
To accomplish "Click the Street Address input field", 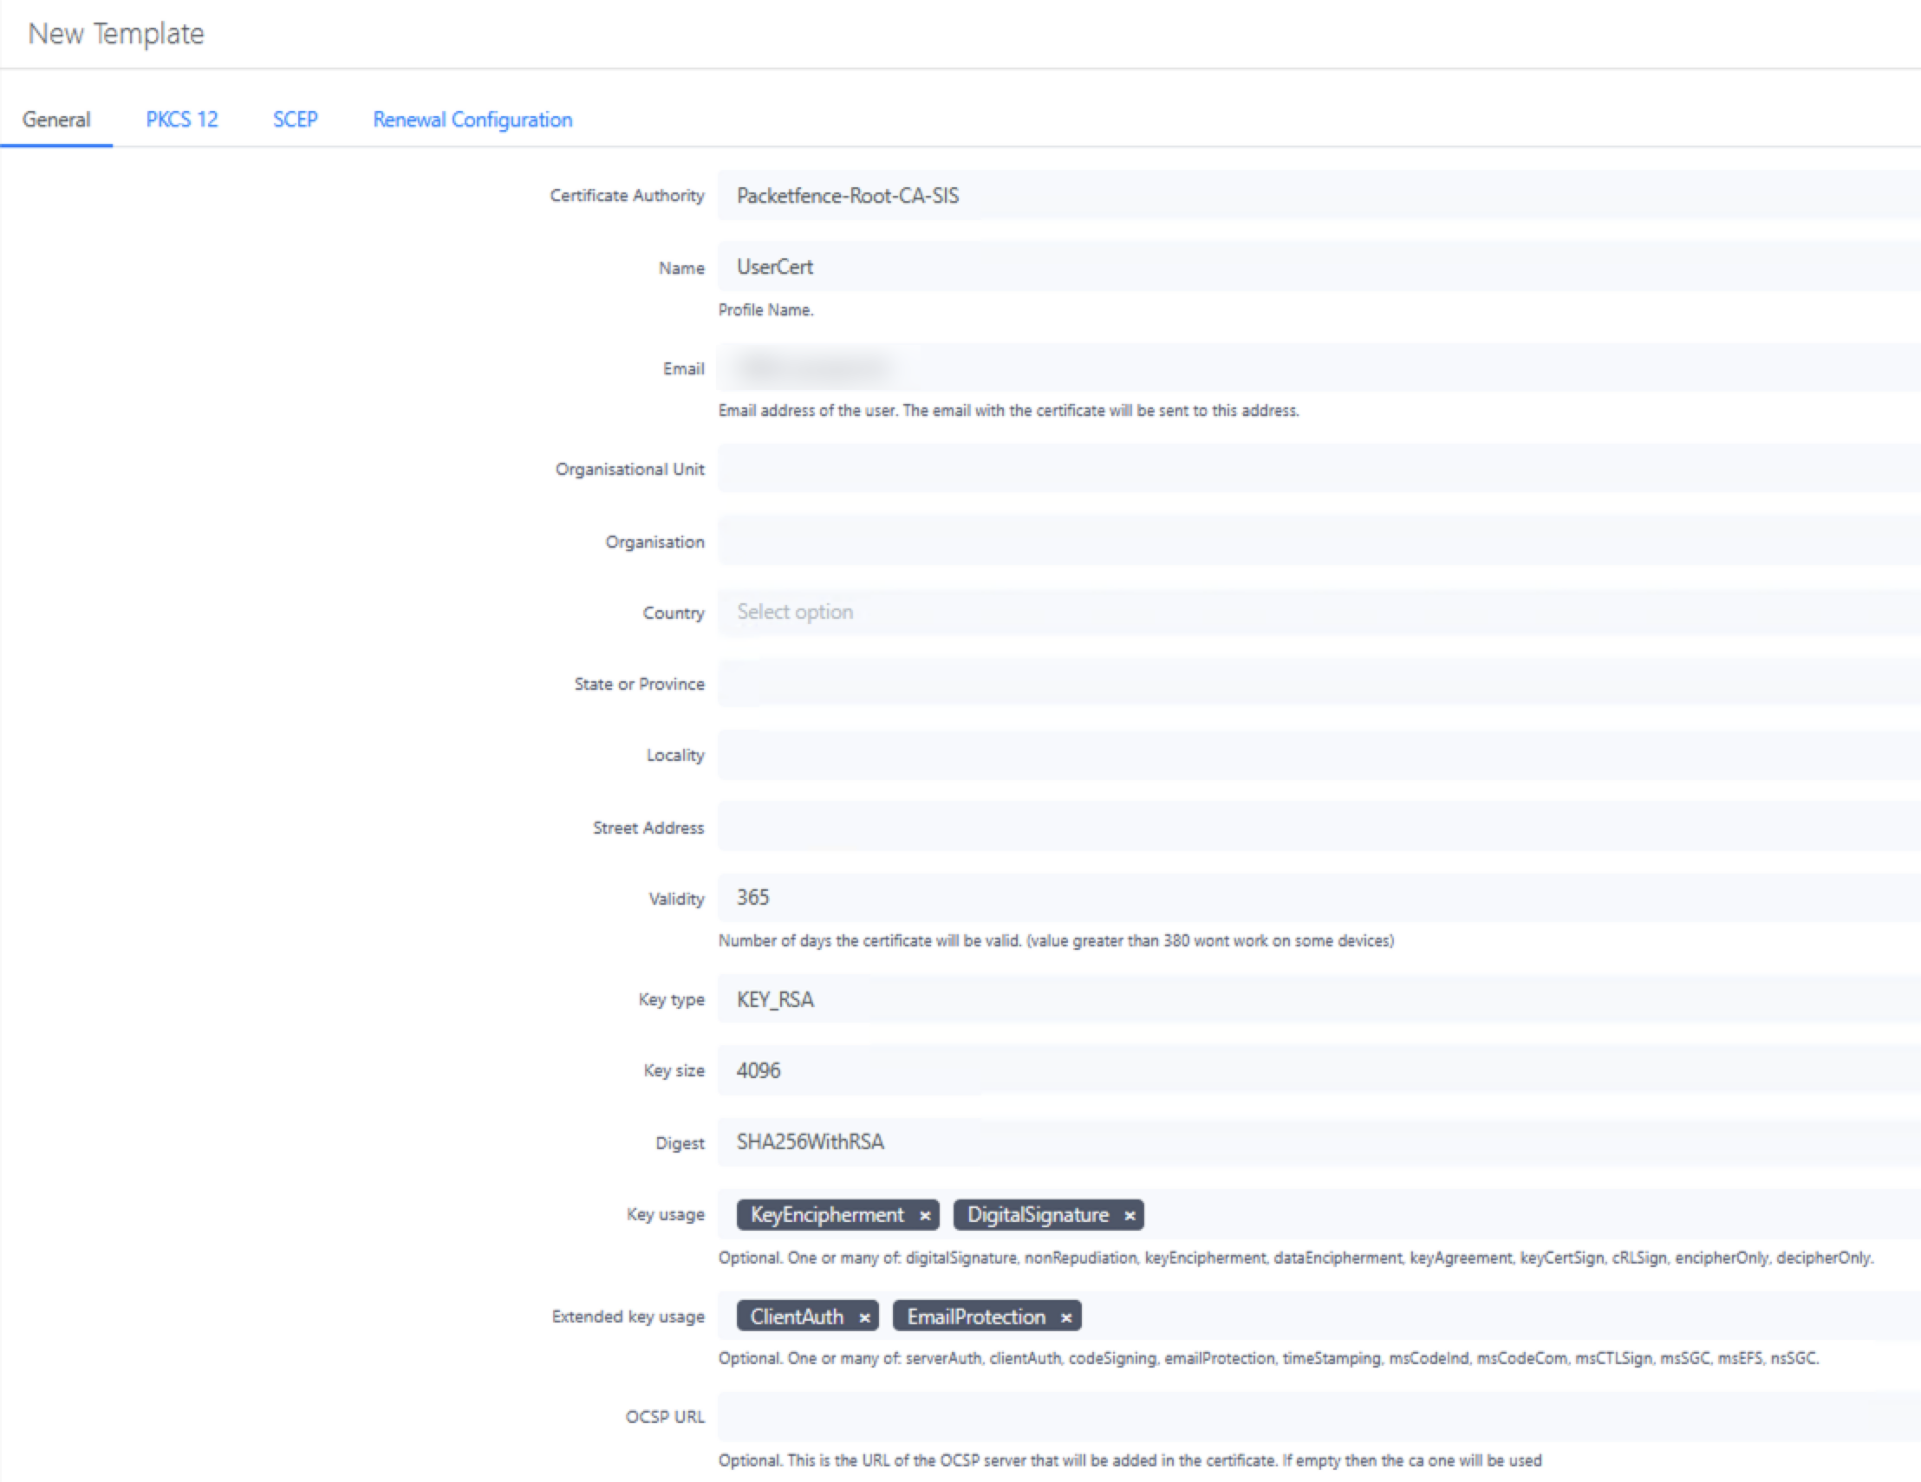I will point(1319,827).
